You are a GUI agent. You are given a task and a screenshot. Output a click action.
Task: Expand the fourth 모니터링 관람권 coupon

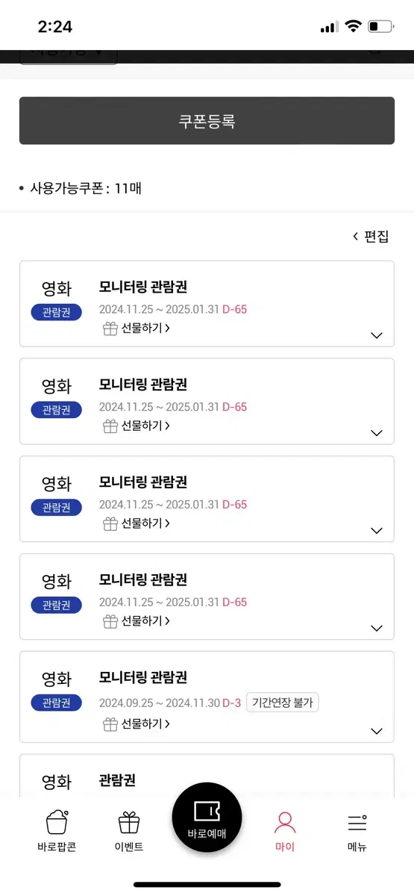click(x=377, y=629)
